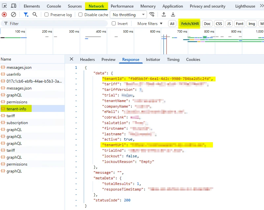Open network conditions wifi icon
This screenshot has width=264, height=210.
152,14
